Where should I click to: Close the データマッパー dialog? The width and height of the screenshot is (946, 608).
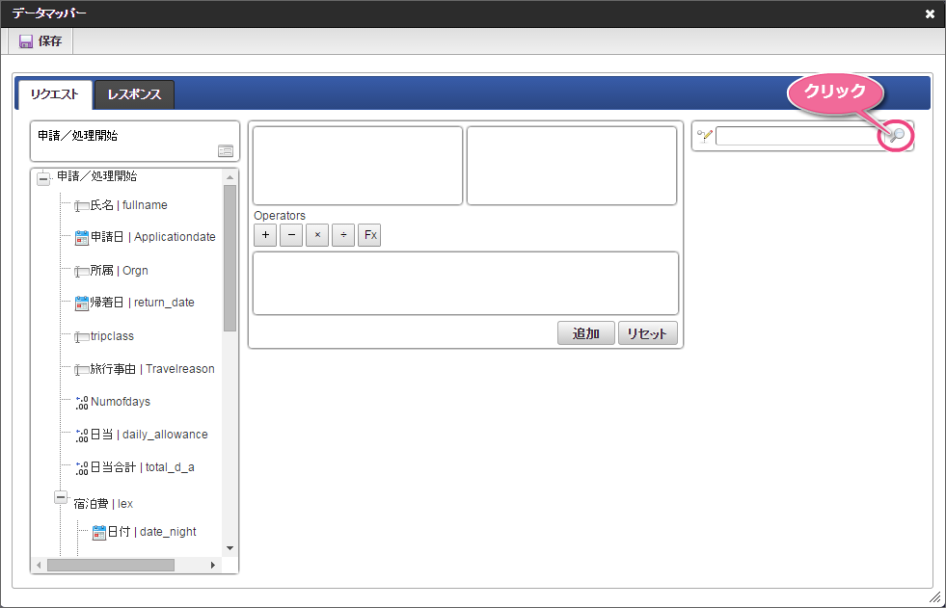[930, 13]
